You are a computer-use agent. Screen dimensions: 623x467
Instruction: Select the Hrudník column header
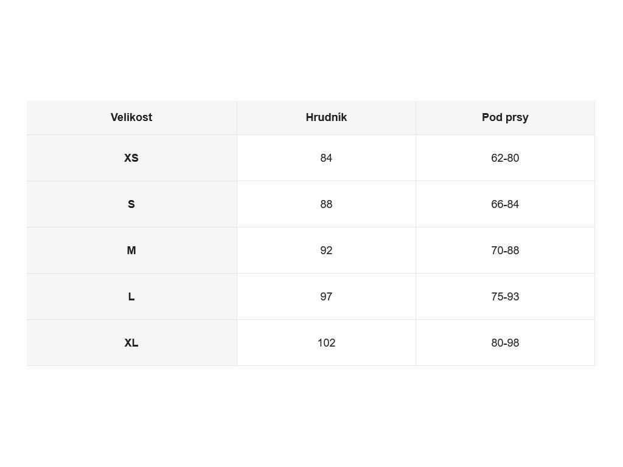326,117
